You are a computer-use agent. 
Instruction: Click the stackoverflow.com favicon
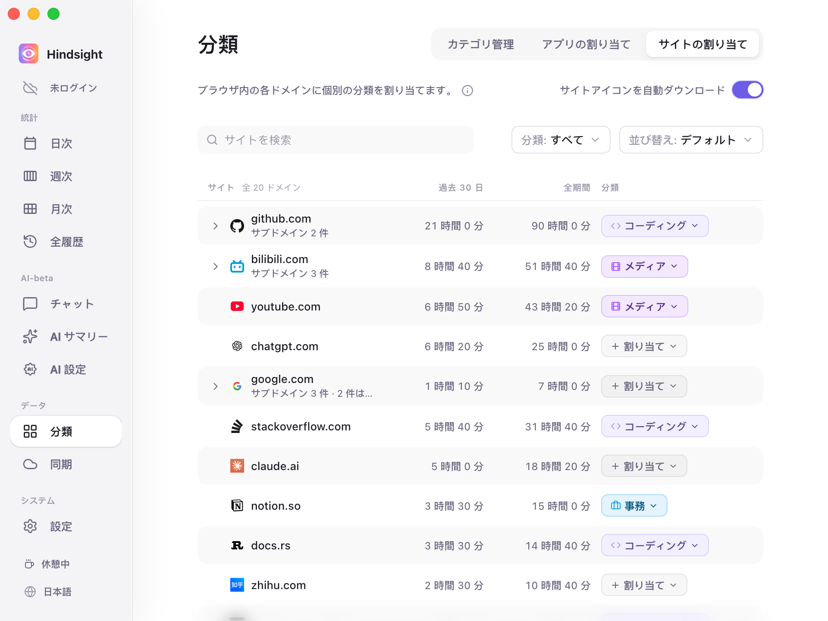(237, 426)
